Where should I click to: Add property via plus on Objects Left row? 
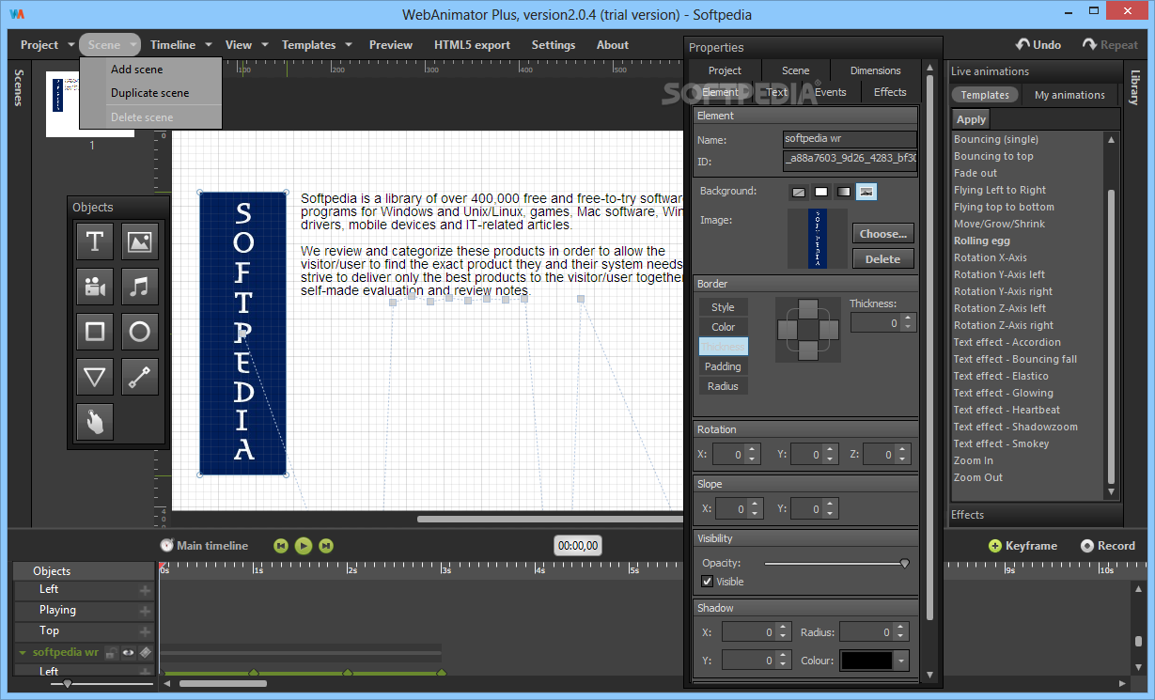(145, 590)
